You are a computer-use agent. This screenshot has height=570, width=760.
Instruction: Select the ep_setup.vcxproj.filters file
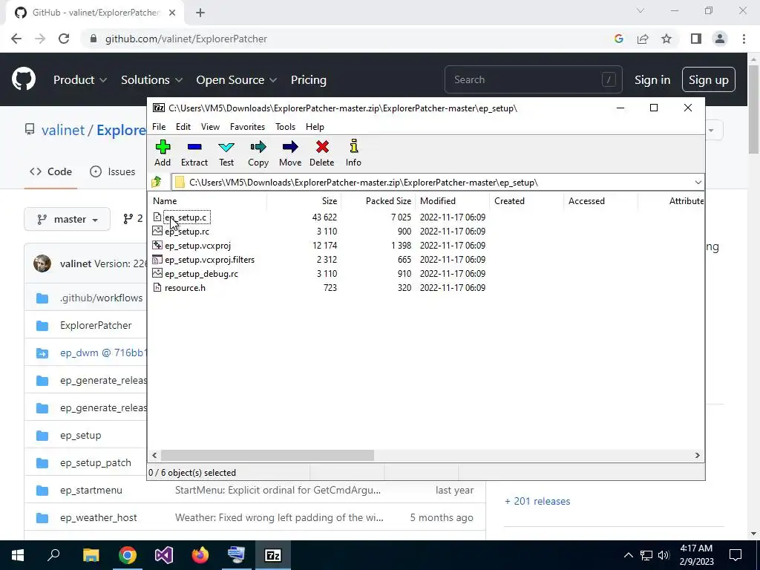(x=209, y=259)
